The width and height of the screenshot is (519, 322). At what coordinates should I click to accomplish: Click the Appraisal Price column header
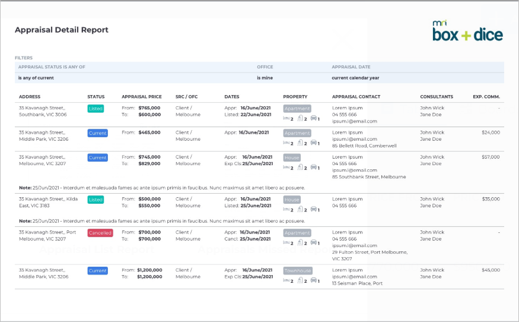click(x=142, y=97)
